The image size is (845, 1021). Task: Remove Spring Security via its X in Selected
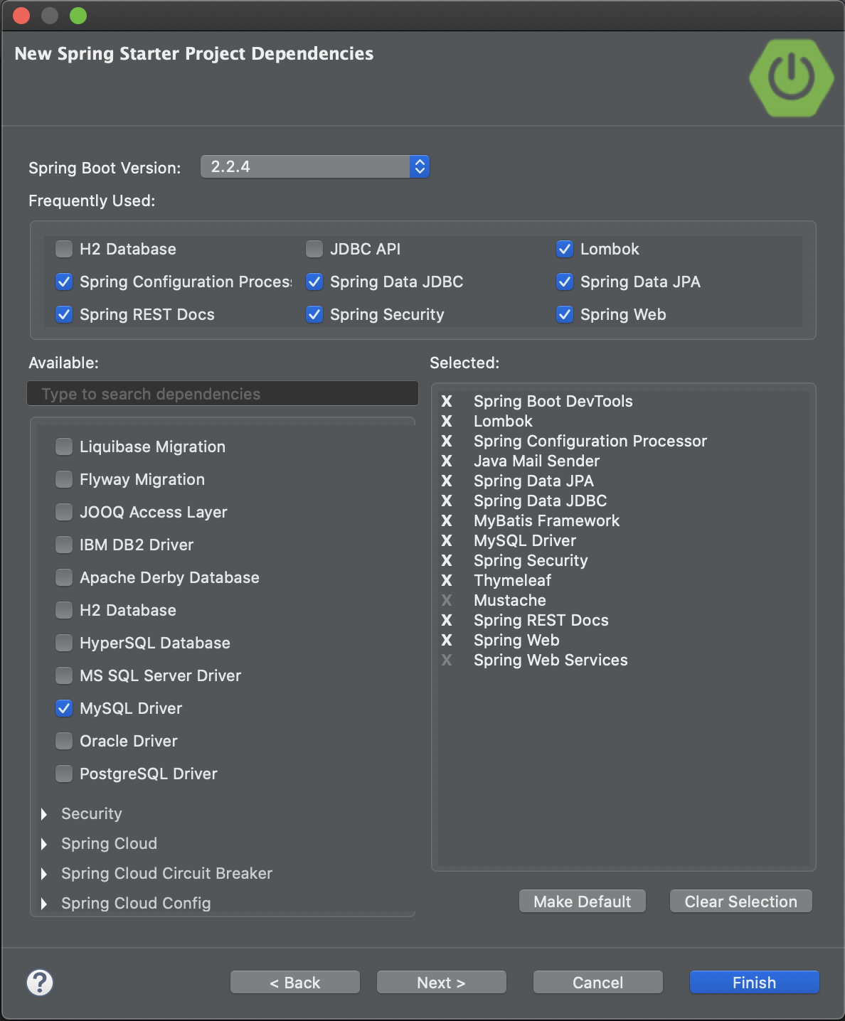(447, 561)
